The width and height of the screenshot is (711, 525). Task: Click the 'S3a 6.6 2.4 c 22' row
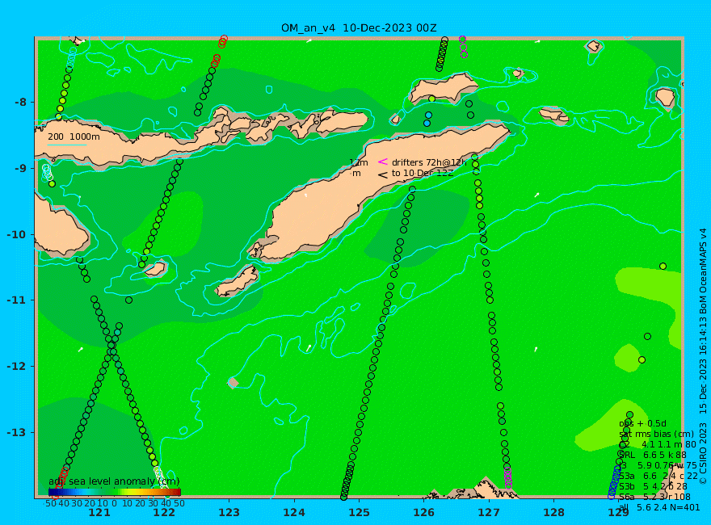pyautogui.click(x=658, y=476)
